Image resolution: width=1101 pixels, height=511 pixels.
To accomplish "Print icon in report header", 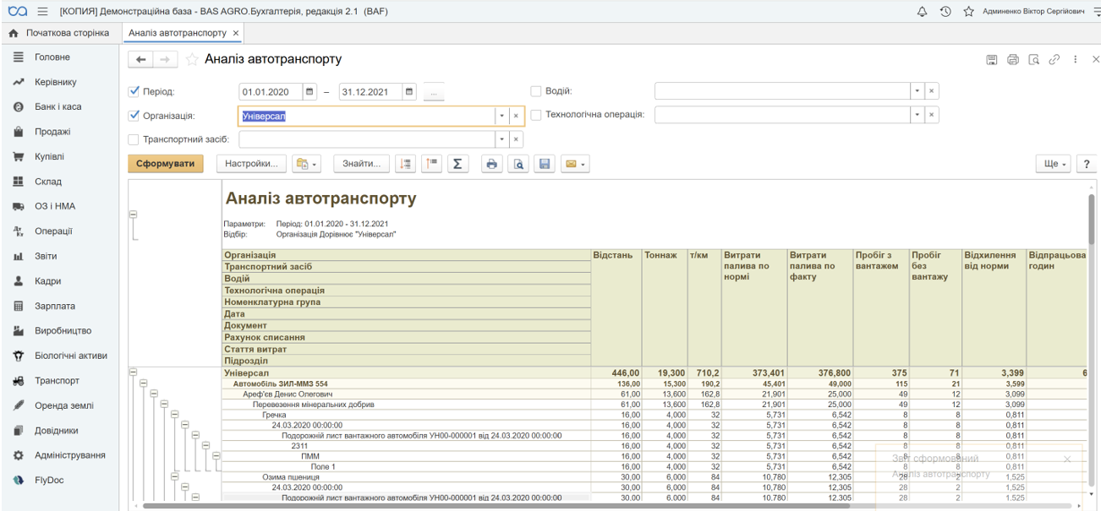I will (1013, 60).
